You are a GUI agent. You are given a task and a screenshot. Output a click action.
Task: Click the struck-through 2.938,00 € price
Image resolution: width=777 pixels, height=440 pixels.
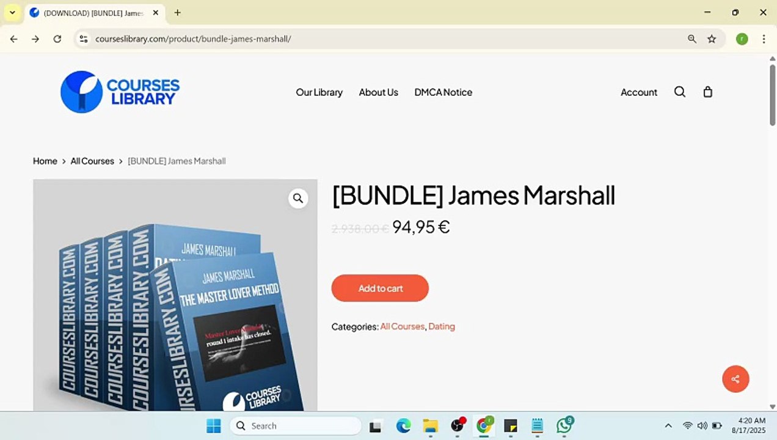pyautogui.click(x=360, y=229)
